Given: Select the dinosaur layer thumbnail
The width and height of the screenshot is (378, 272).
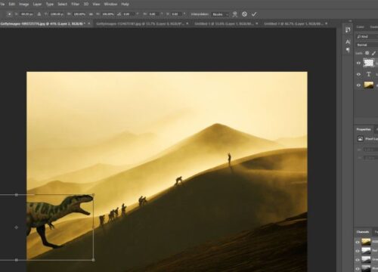Looking at the screenshot, I should 368,63.
